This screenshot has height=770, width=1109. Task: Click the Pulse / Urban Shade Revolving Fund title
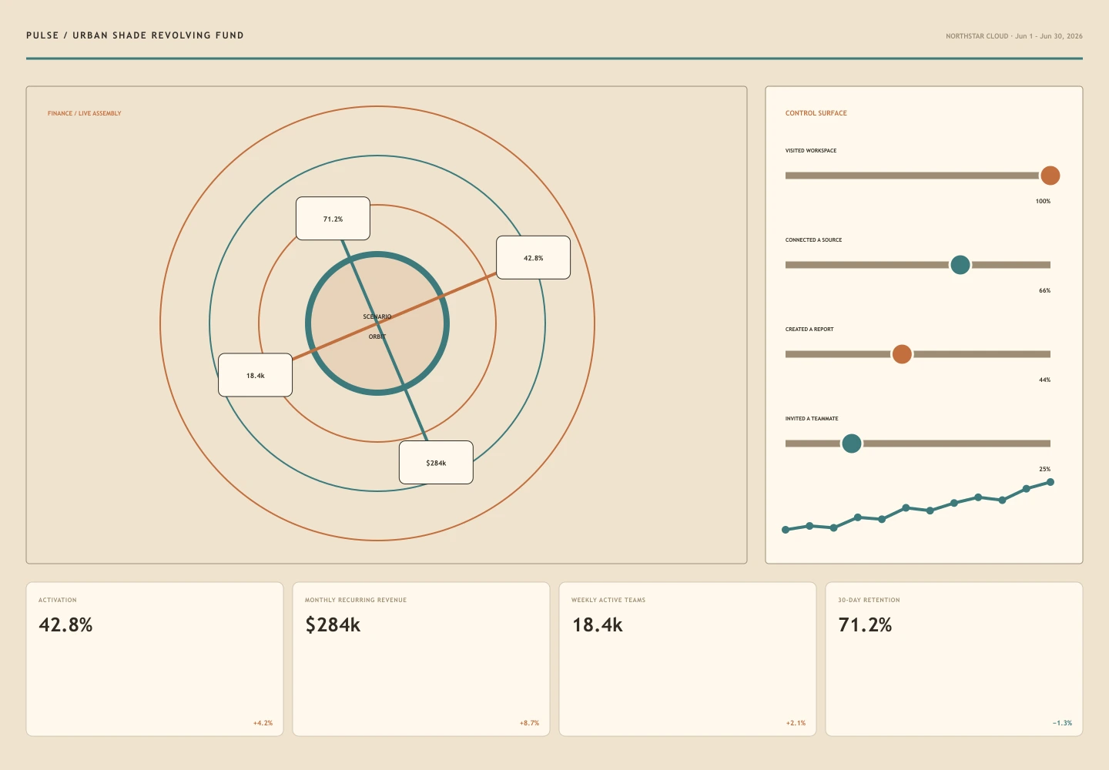coord(135,35)
